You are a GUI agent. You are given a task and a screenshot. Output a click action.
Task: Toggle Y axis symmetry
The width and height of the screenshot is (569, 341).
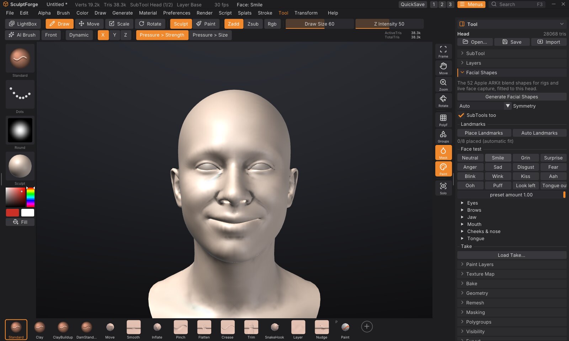point(115,35)
